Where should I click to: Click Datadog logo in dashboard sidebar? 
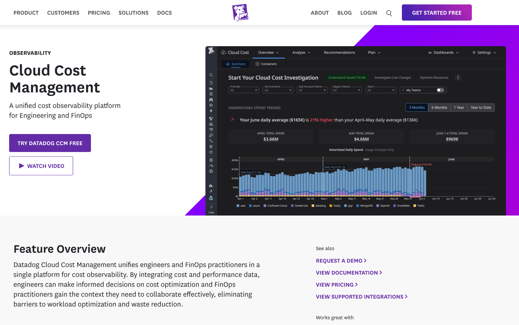pyautogui.click(x=211, y=51)
